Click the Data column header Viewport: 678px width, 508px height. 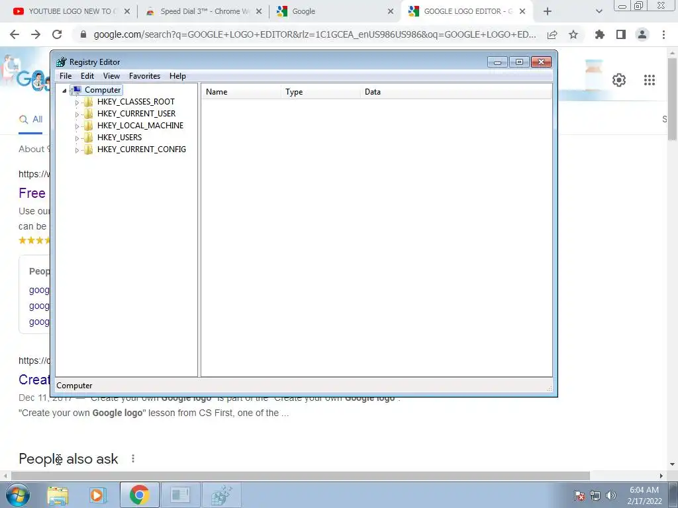coord(456,92)
